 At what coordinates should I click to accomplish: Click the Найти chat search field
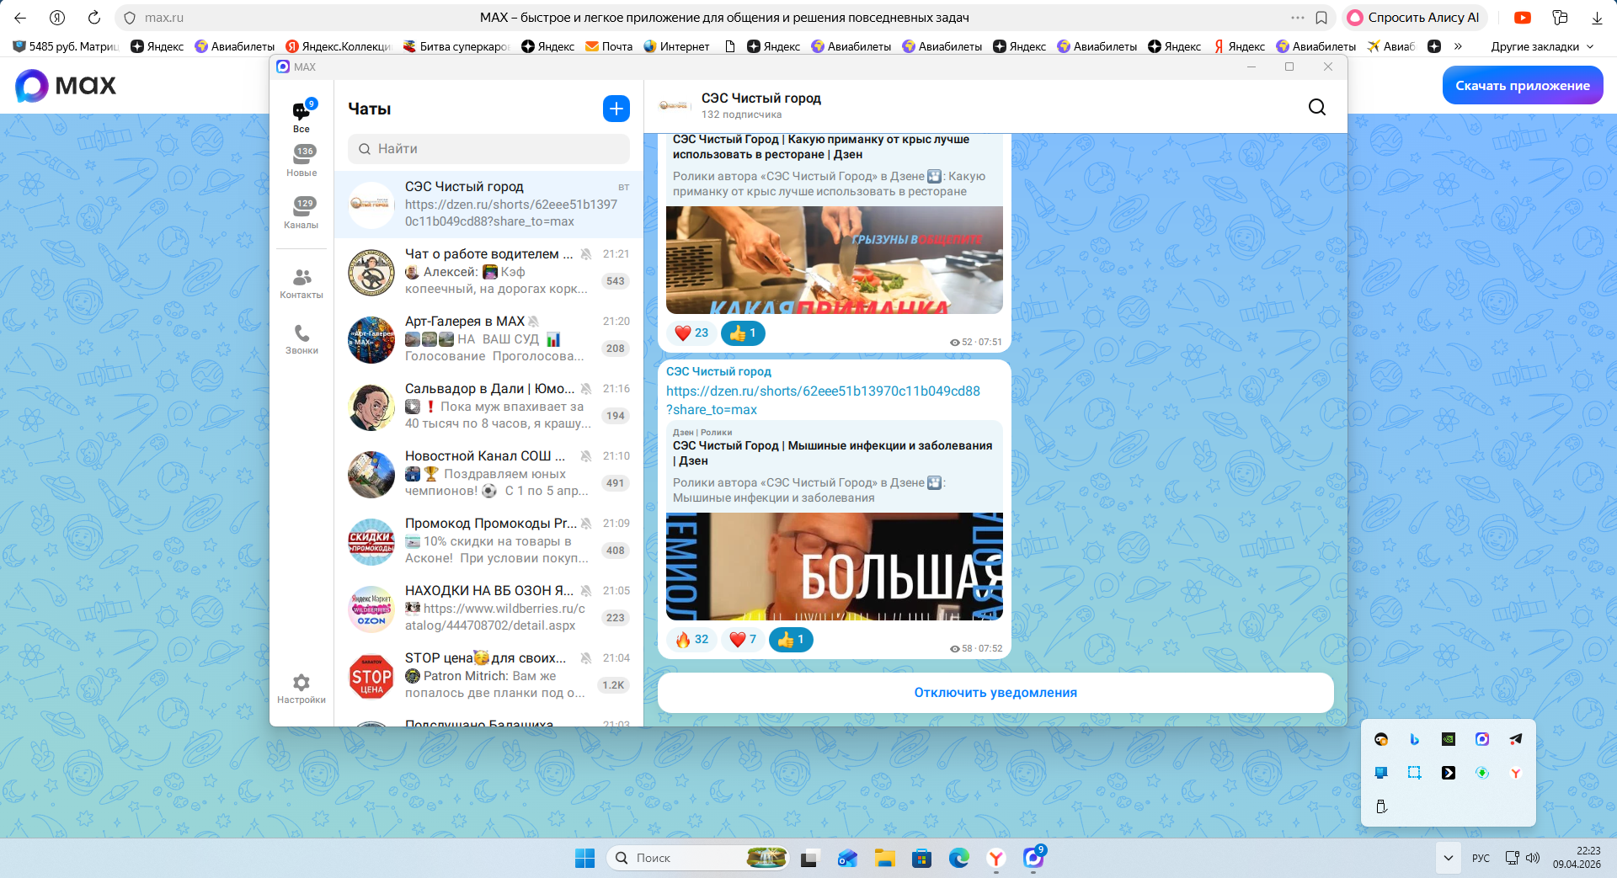(488, 149)
